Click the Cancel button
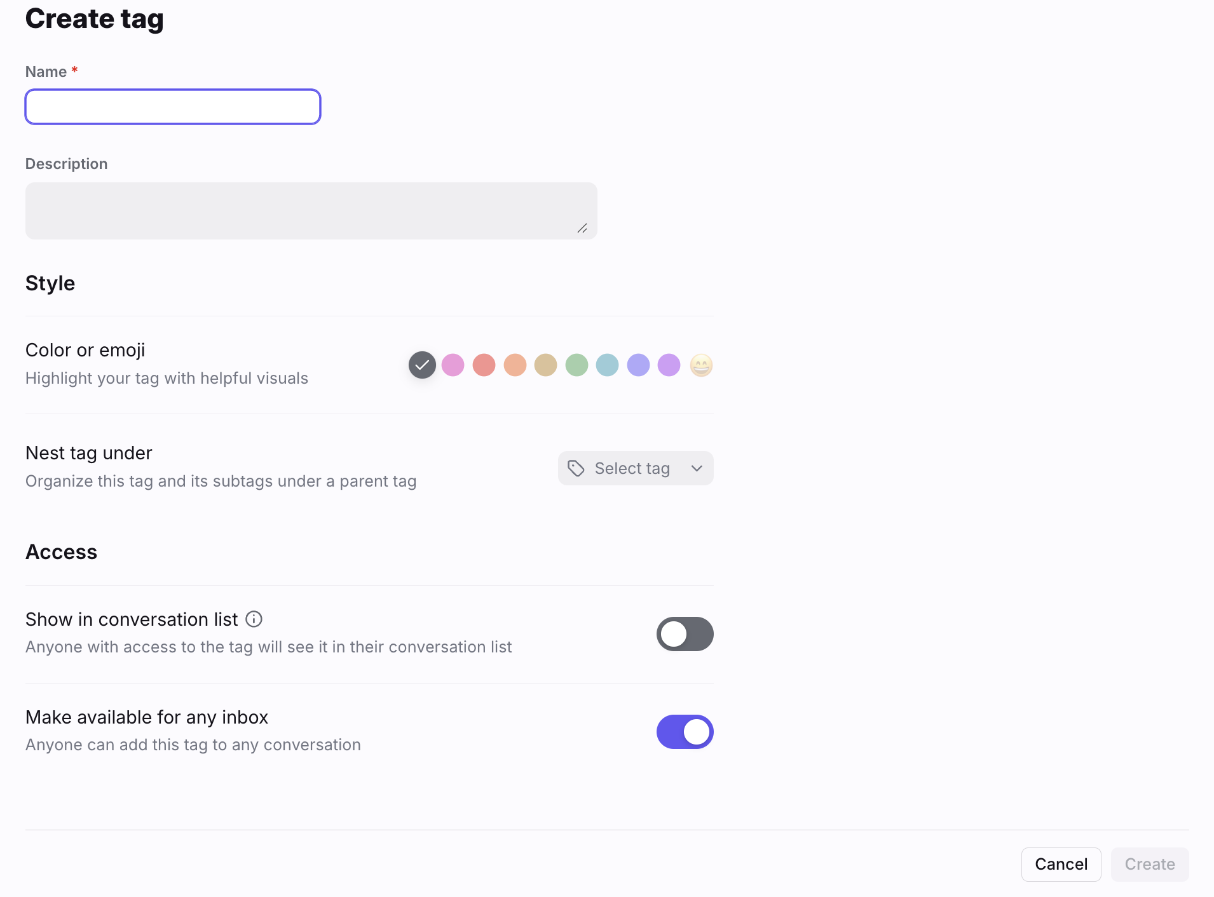Image resolution: width=1214 pixels, height=897 pixels. click(1061, 864)
